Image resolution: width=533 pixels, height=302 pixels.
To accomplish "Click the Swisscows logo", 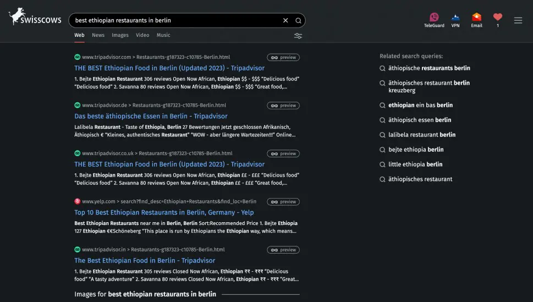I will 35,17.
